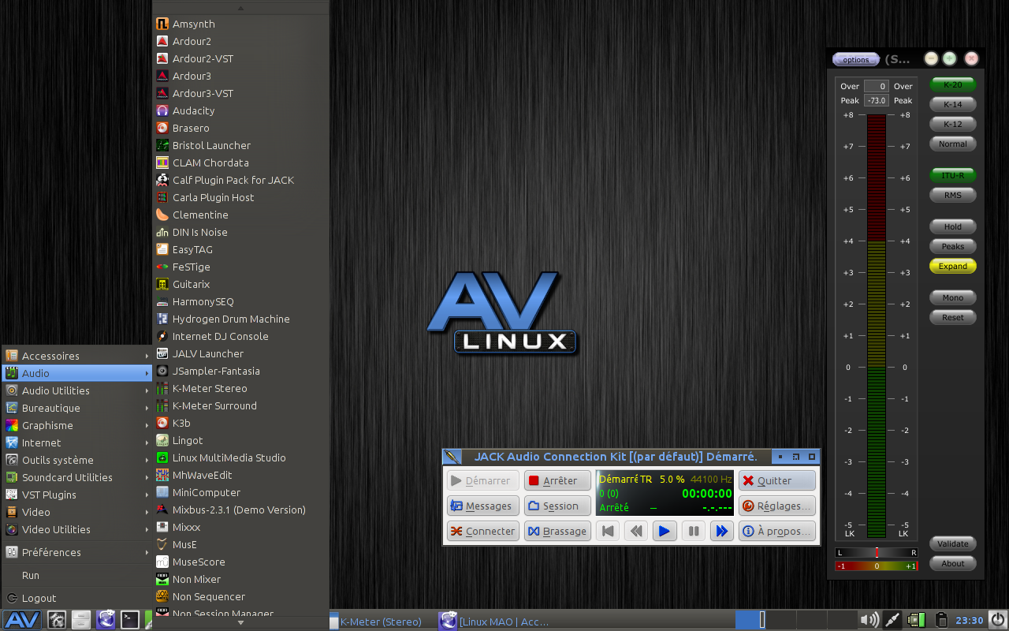Click the Hydrogen Drum Machine icon
Screen dimensions: 1009x631
162,319
